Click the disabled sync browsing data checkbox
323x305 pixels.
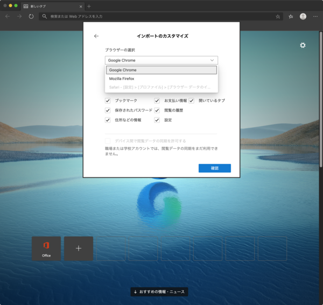coord(108,141)
